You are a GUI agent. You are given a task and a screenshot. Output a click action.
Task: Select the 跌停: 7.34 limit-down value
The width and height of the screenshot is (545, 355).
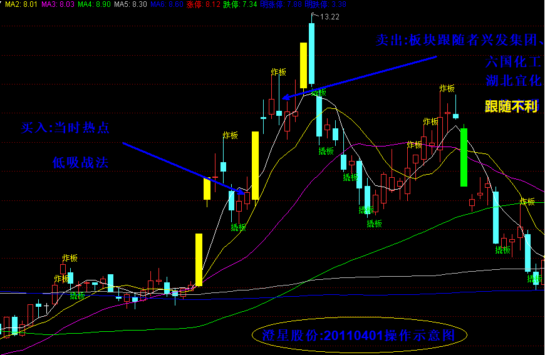coord(240,4)
